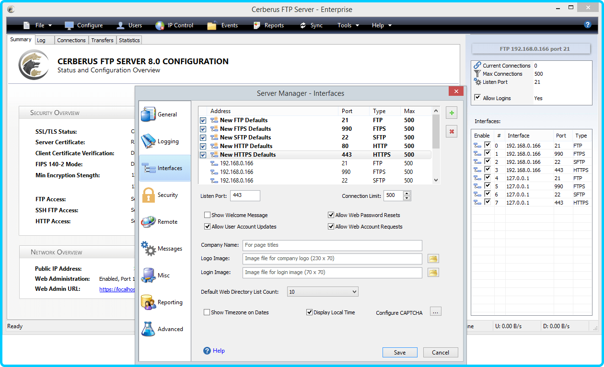This screenshot has height=367, width=604.
Task: Select New HTTP Defaults row
Action: (x=315, y=146)
